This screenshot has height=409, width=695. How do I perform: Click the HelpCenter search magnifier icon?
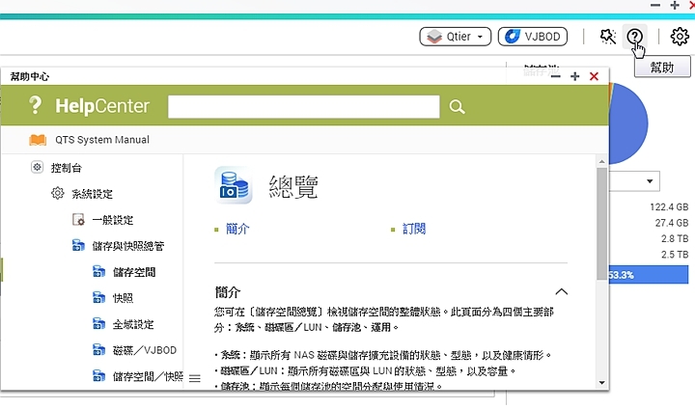457,107
